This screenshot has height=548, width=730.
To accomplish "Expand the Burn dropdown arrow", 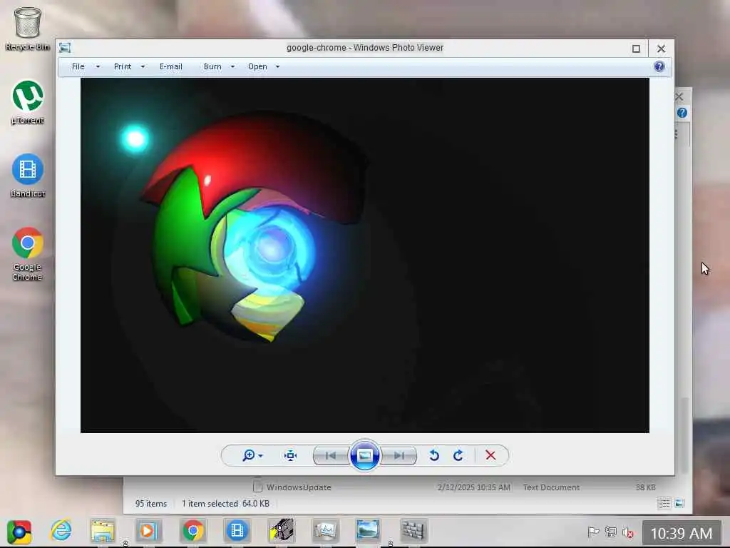I will (232, 66).
